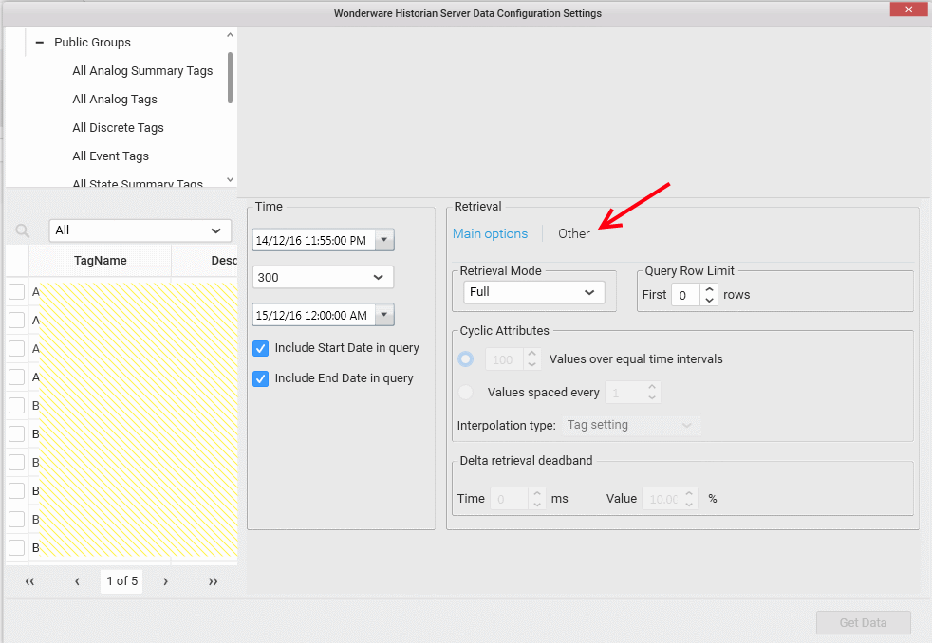Switch to the Main options tab
The image size is (932, 643).
pyautogui.click(x=491, y=234)
